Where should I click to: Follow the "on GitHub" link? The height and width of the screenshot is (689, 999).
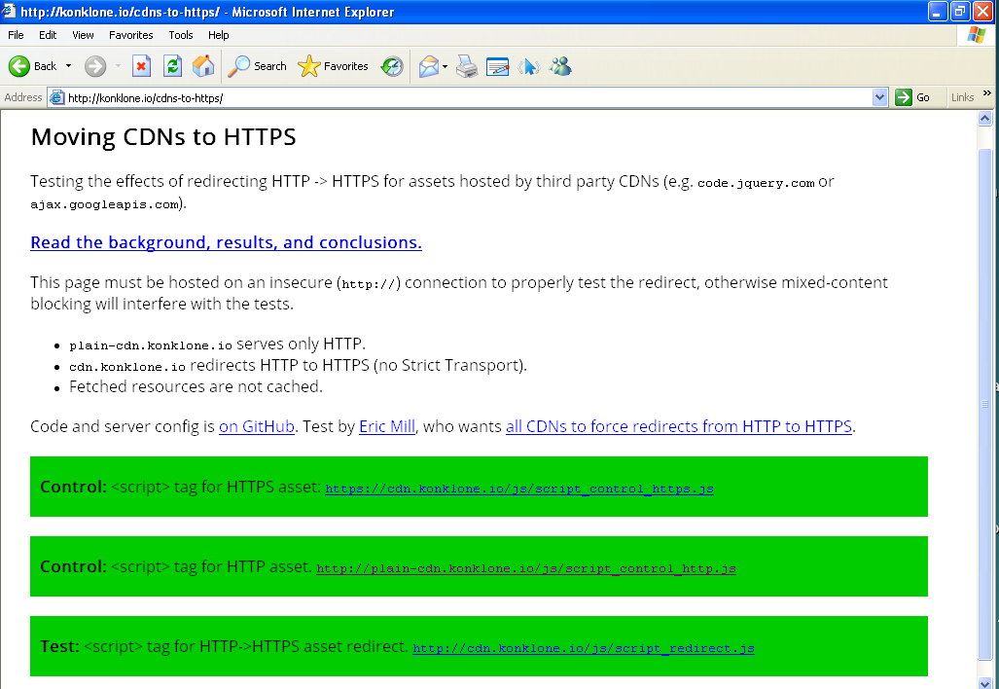tap(257, 426)
